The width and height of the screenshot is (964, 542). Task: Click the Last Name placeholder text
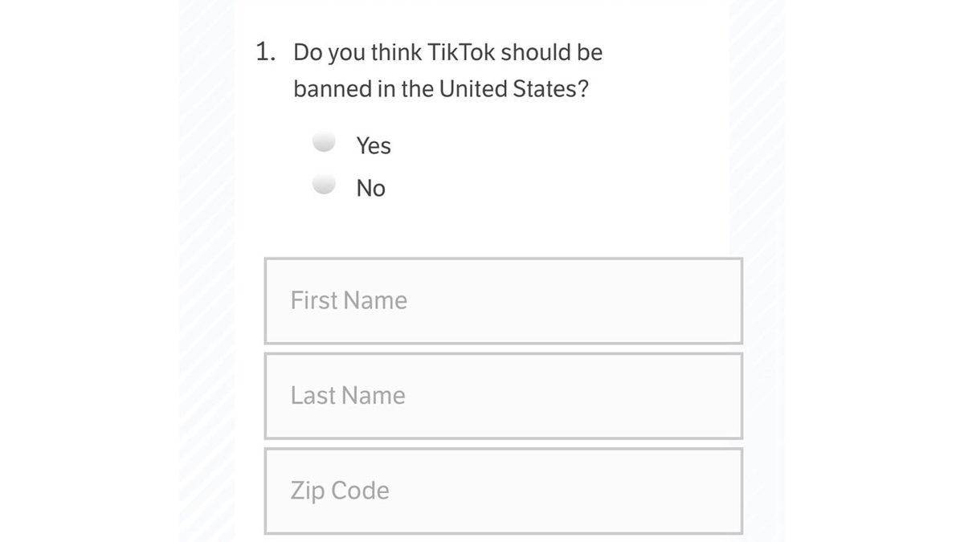(347, 394)
